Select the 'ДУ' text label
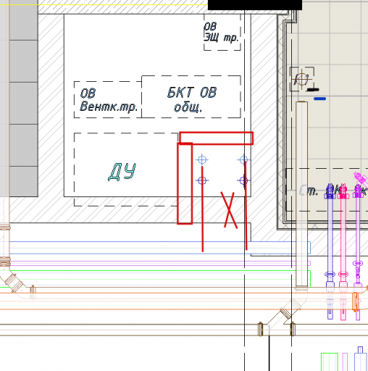 pos(122,172)
